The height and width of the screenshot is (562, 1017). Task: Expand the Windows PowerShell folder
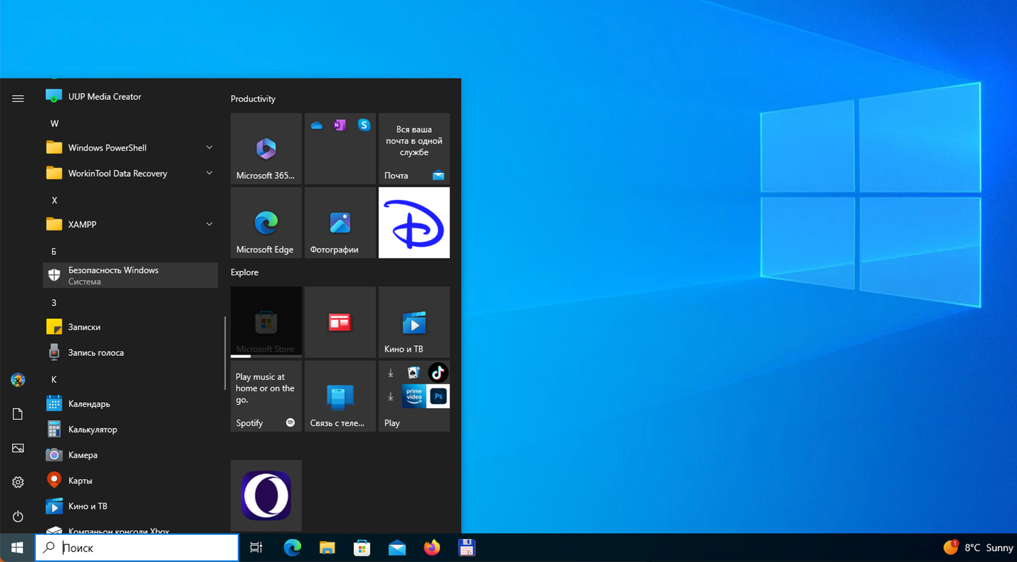click(x=130, y=148)
